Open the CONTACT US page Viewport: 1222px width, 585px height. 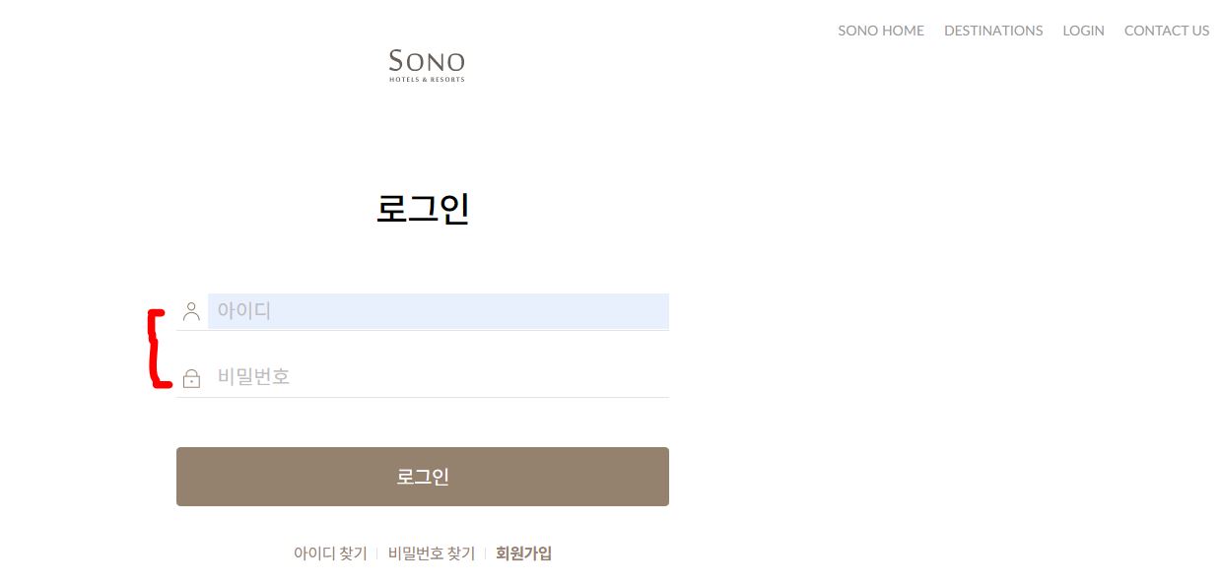[1167, 31]
